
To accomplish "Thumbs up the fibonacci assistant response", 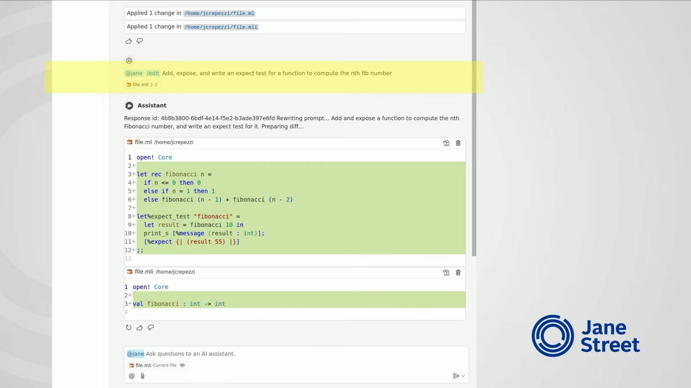I will [x=140, y=328].
